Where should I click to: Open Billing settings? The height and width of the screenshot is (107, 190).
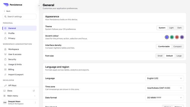[x=20, y=70]
